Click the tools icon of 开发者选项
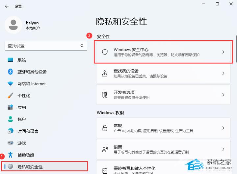237x174 pixels. 105,95
